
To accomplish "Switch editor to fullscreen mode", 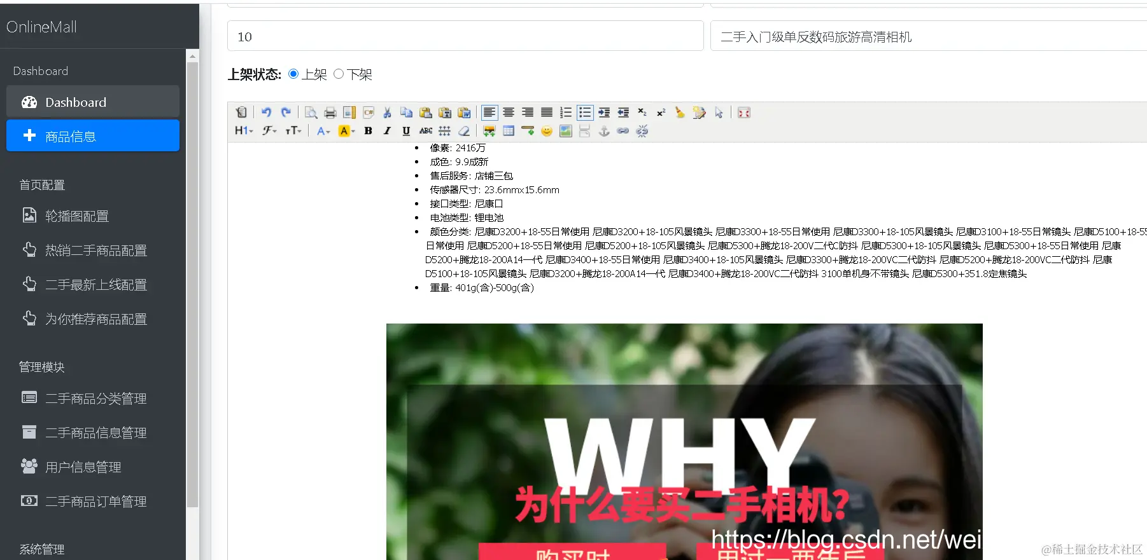I will (744, 113).
